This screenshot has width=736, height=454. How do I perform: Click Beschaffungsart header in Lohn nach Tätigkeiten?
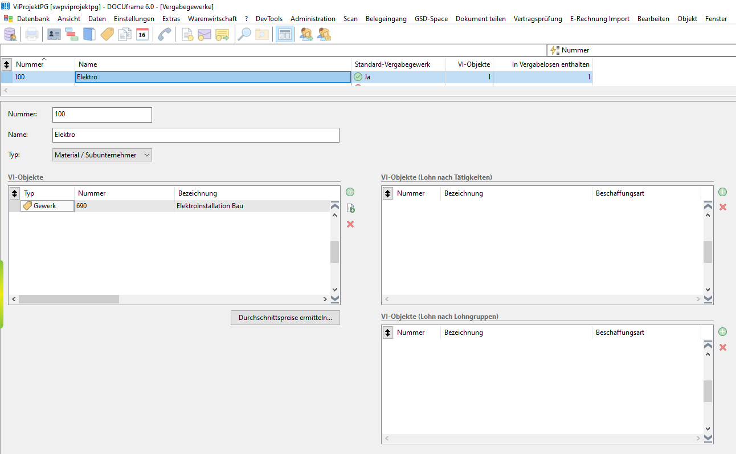(x=647, y=193)
